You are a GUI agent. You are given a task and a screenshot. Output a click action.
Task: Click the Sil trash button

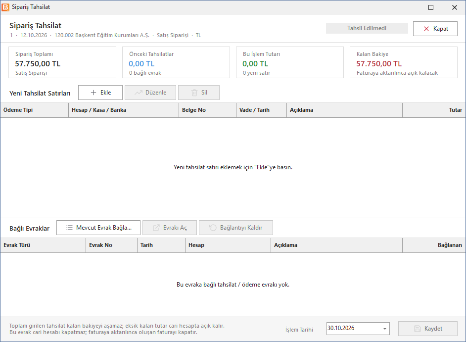click(x=199, y=93)
